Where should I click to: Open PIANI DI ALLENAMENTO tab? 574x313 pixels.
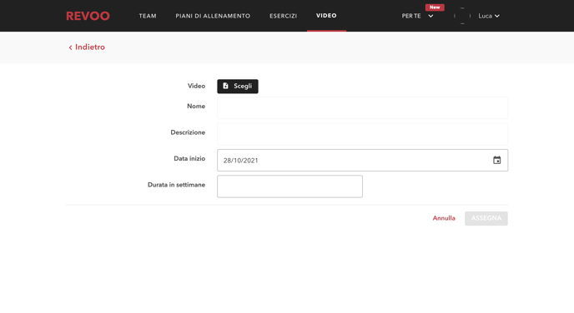213,16
